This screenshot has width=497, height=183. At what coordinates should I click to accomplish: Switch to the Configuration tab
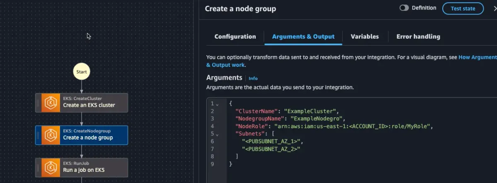coord(235,37)
